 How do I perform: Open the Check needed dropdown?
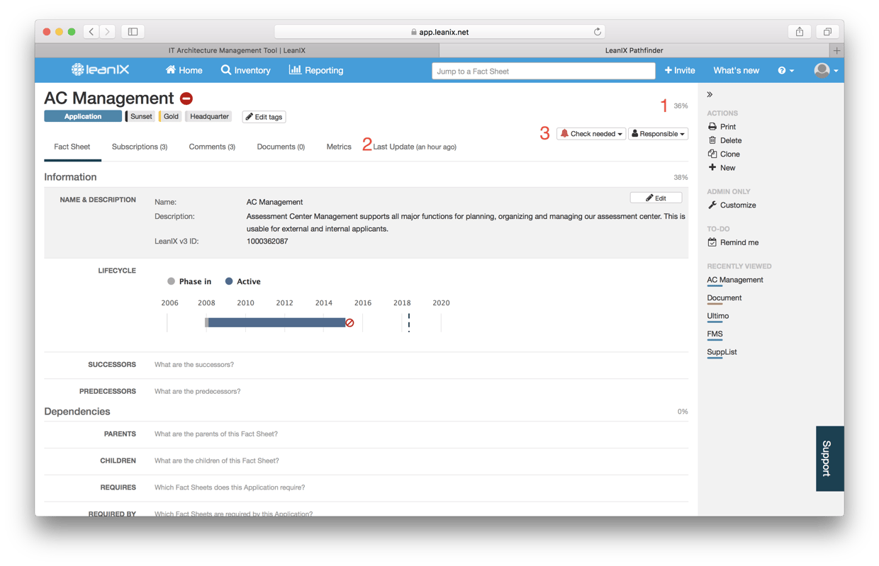591,134
